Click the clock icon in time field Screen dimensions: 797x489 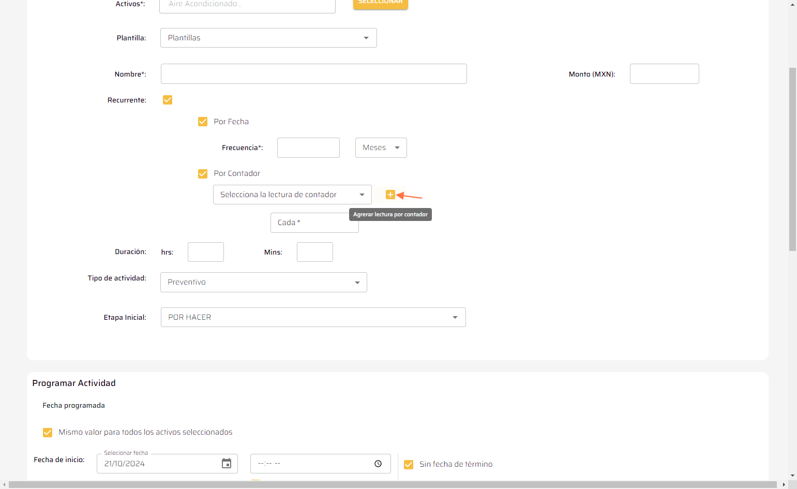[378, 464]
